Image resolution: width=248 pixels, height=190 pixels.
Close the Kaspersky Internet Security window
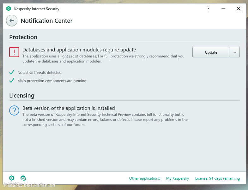[x=239, y=9]
